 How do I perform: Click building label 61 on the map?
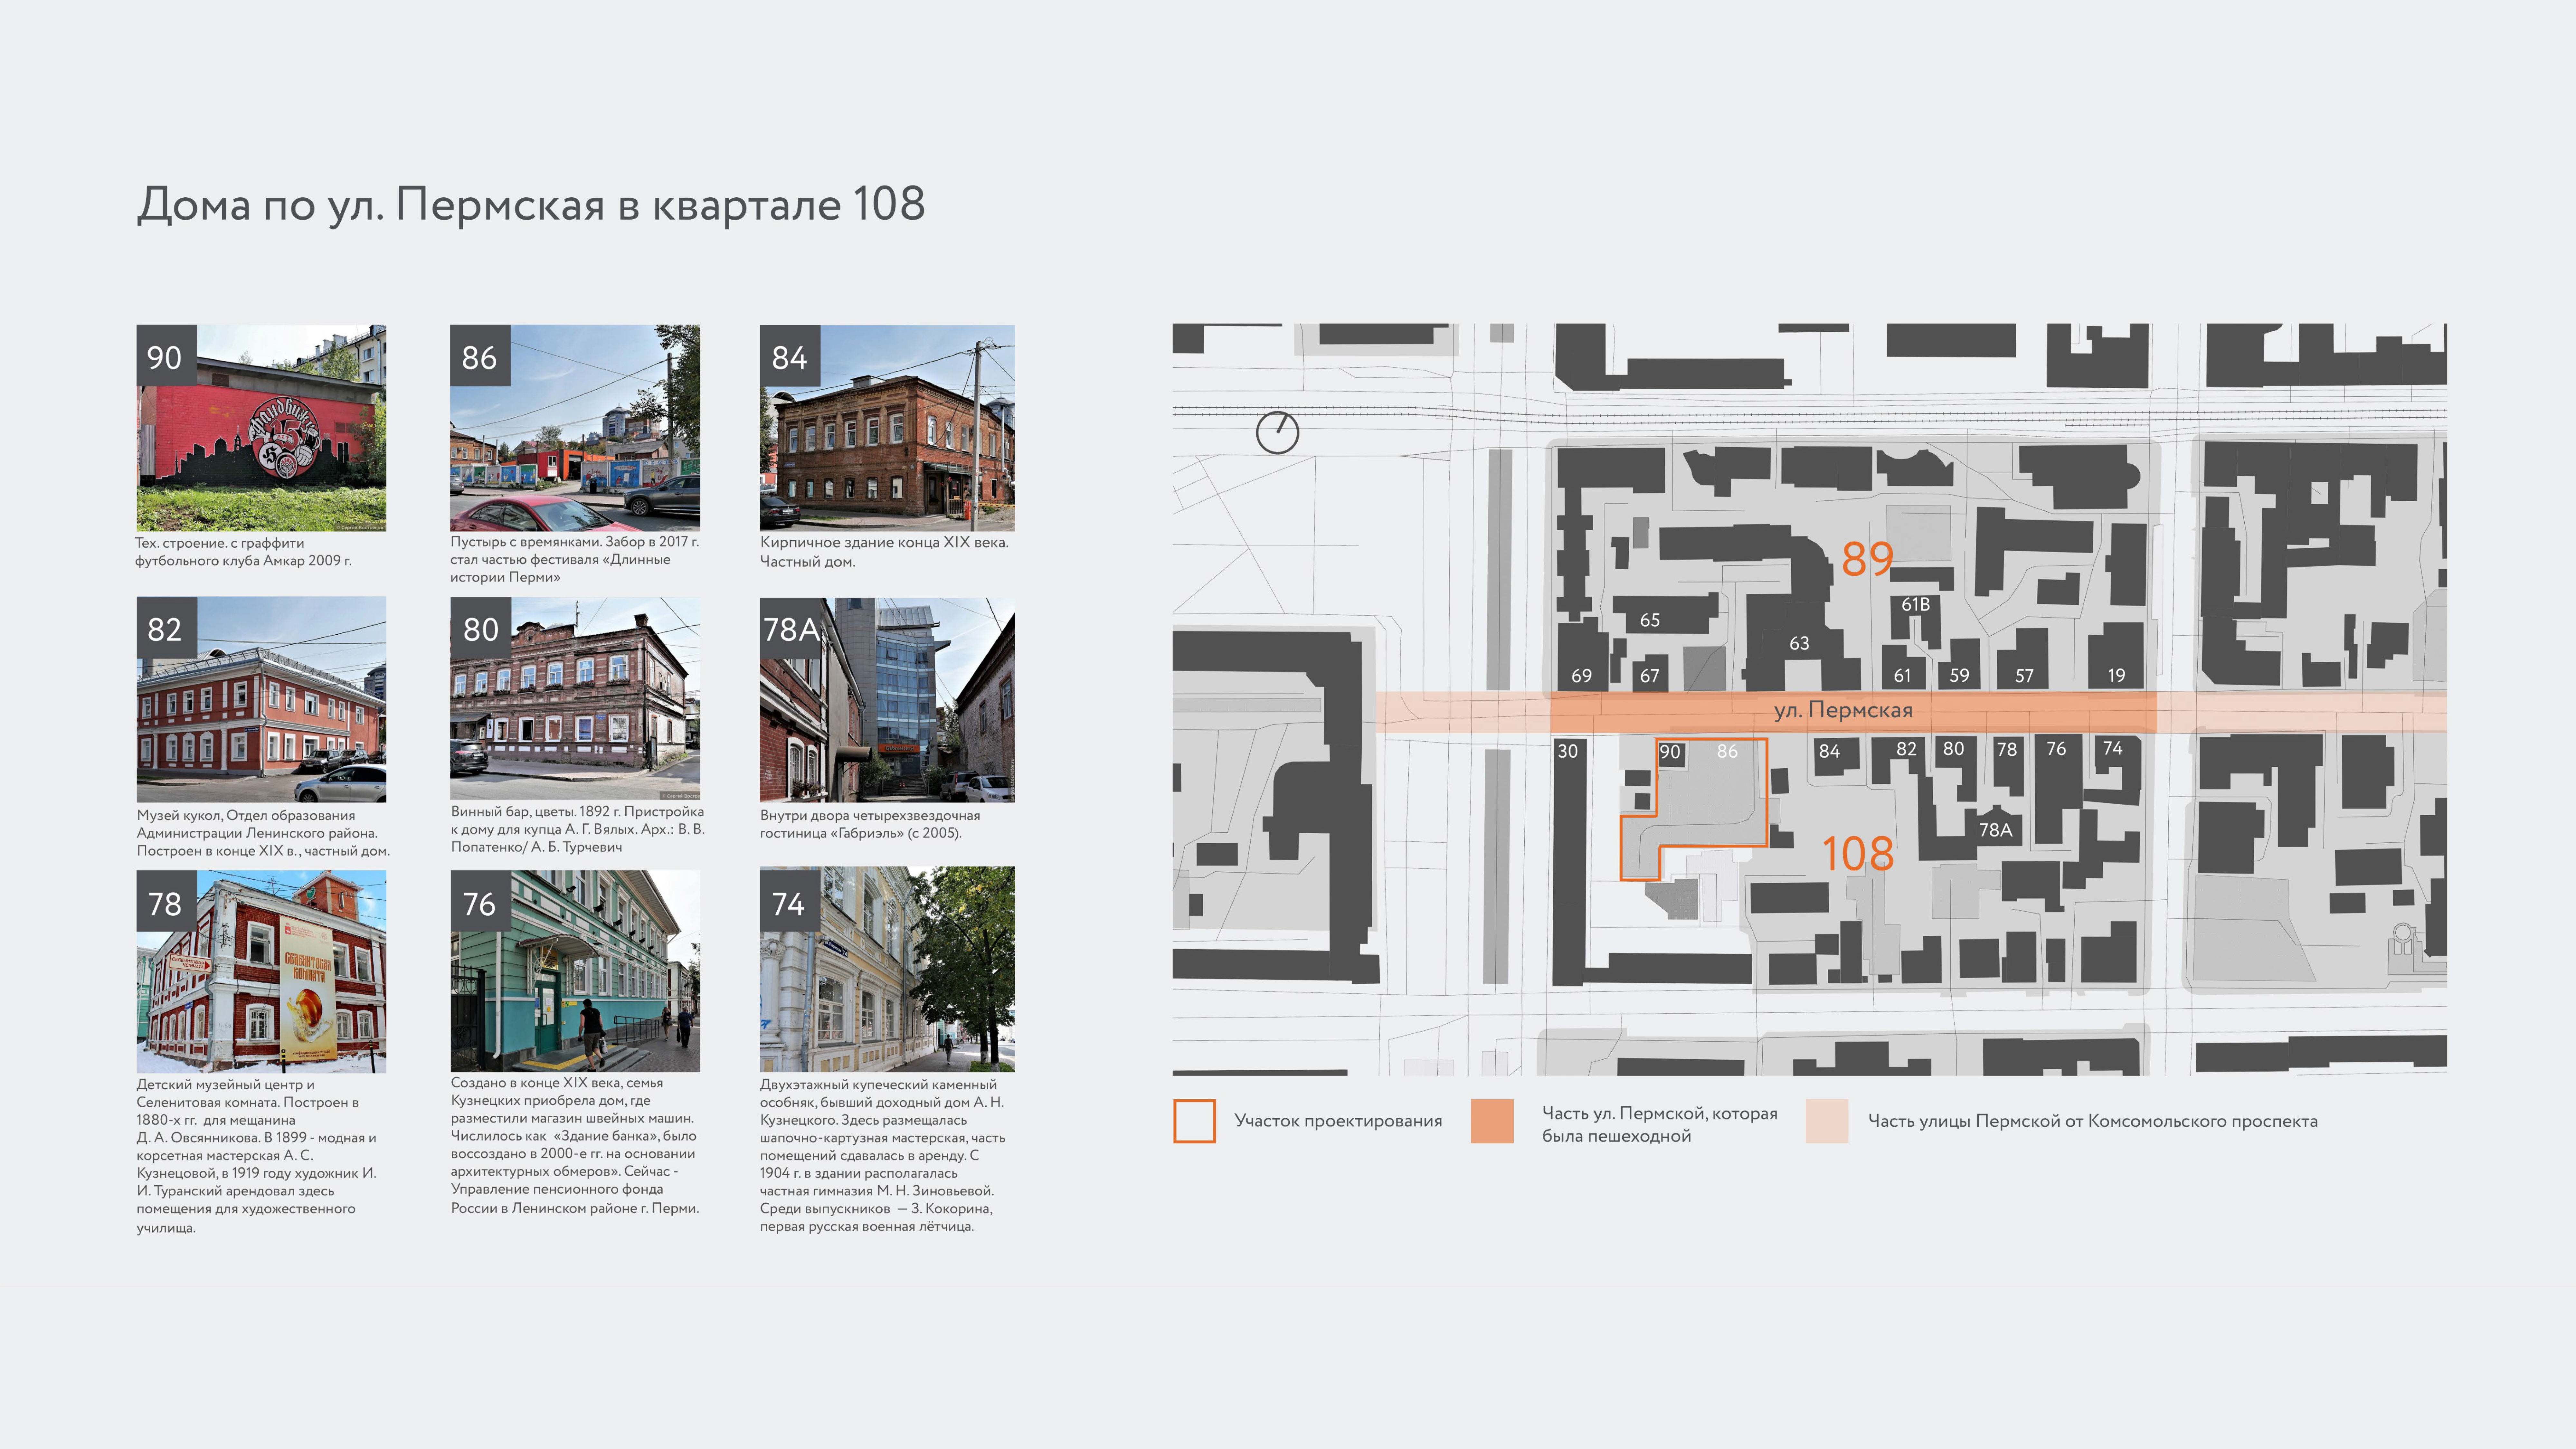point(1902,676)
